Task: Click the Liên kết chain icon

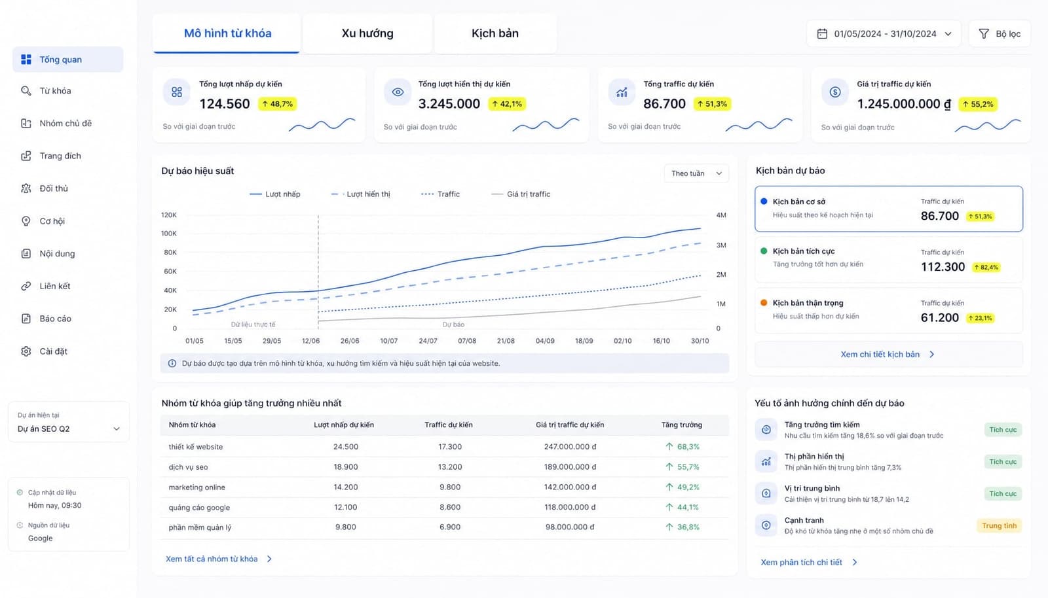Action: tap(26, 286)
